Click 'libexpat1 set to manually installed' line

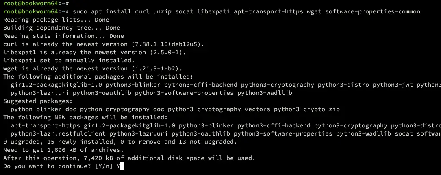pos(69,60)
